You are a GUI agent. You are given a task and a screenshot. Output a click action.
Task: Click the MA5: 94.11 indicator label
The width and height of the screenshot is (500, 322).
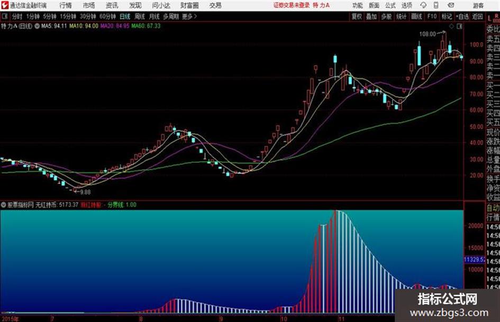click(54, 26)
